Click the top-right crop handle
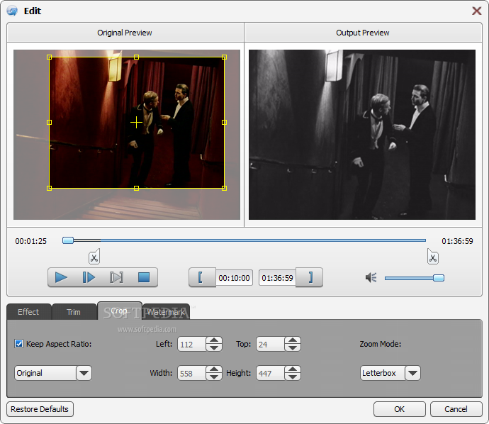 pyautogui.click(x=224, y=57)
